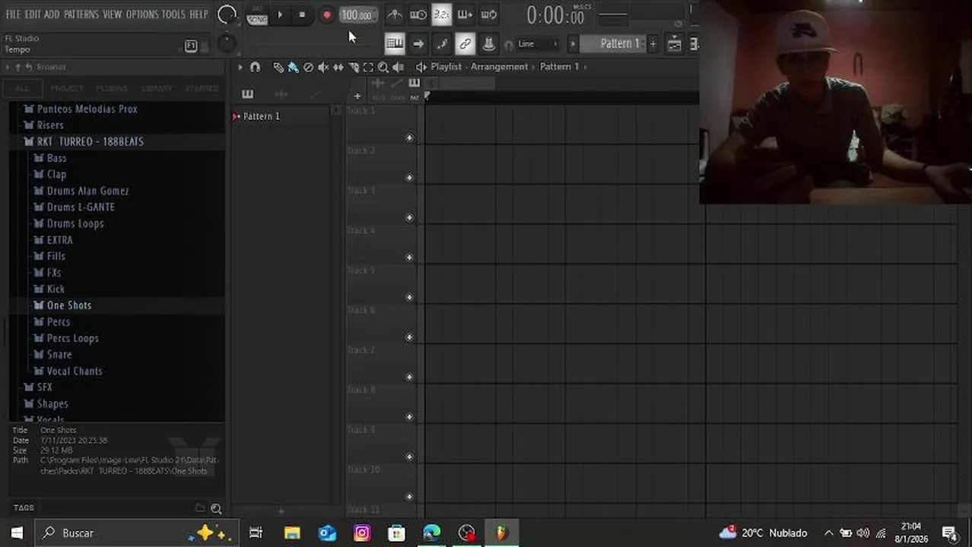The height and width of the screenshot is (547, 972).
Task: Show audio clips in picker panel
Action: pyautogui.click(x=281, y=94)
